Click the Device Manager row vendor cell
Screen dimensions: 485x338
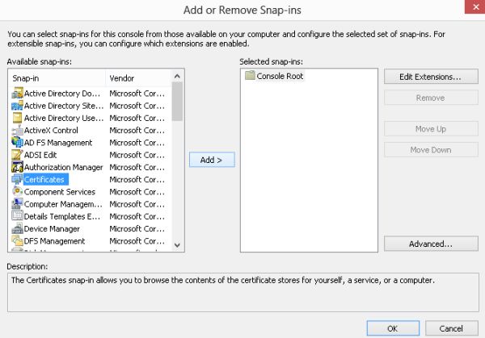(137, 229)
